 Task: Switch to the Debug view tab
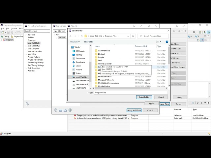[5, 37]
